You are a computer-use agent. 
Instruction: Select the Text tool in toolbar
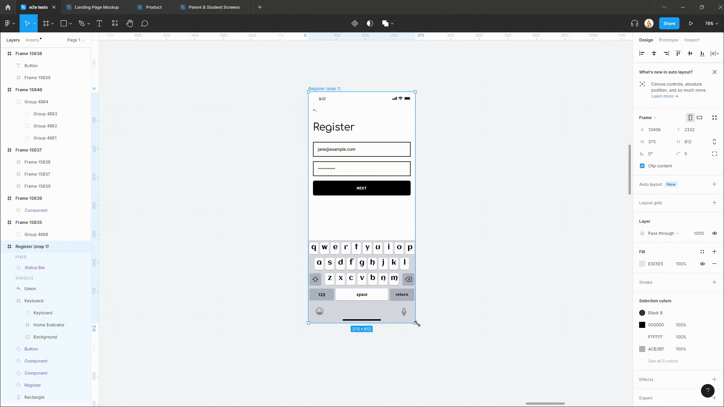click(x=98, y=23)
